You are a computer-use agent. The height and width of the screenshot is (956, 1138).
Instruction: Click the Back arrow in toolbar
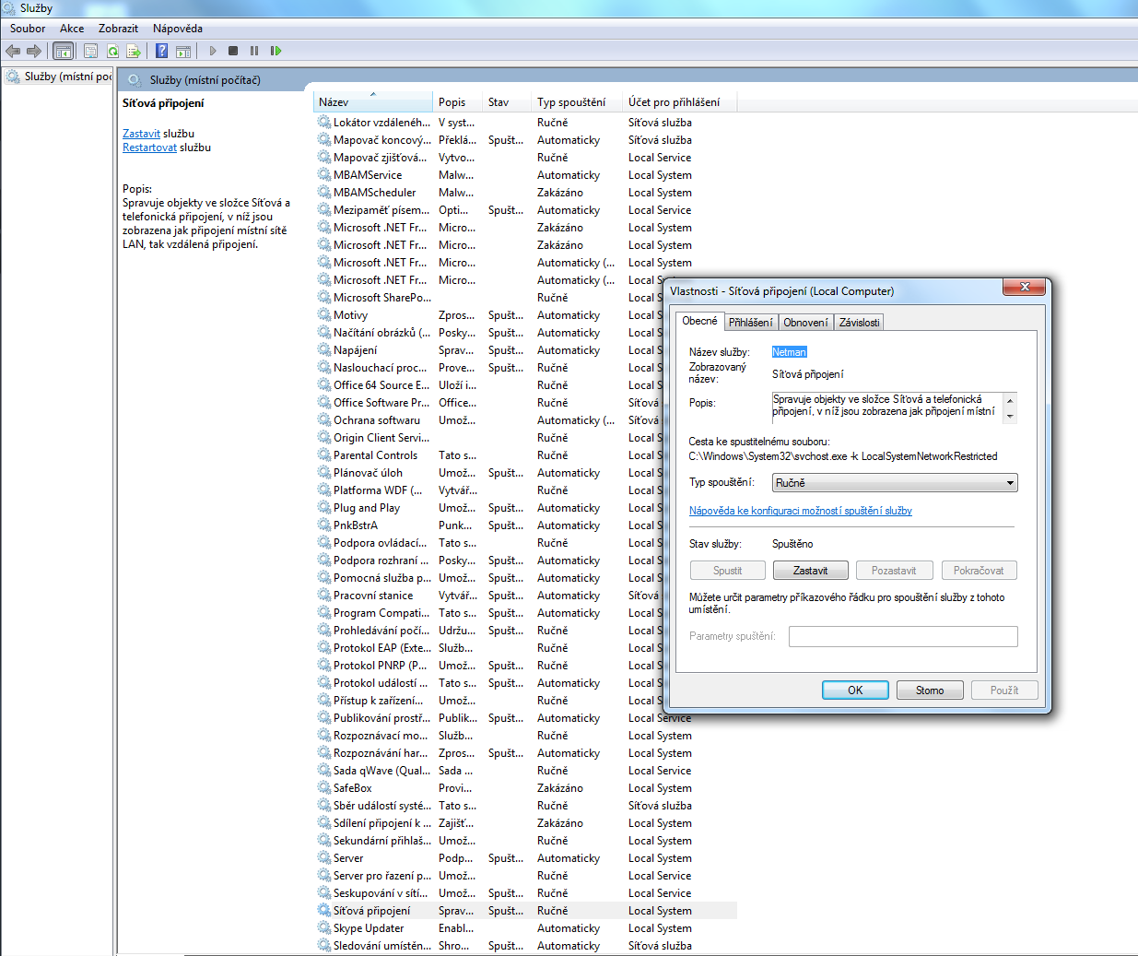(x=13, y=51)
